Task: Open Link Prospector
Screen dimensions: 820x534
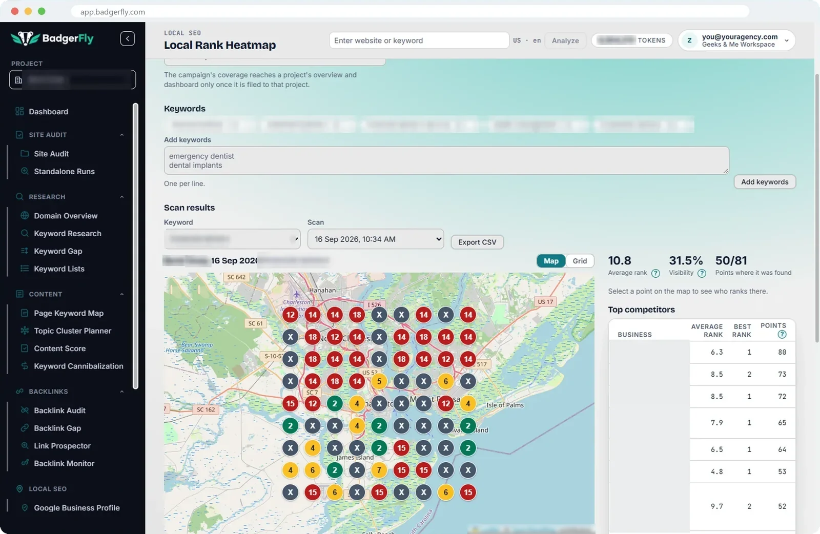Action: (x=62, y=446)
